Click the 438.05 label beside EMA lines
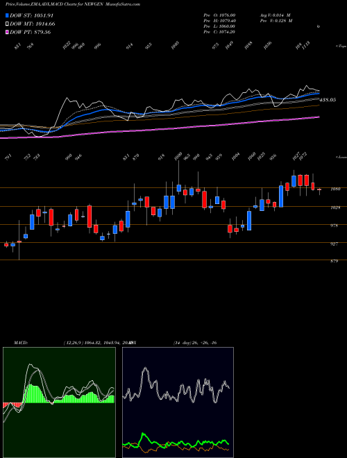The width and height of the screenshot is (347, 458). (328, 100)
